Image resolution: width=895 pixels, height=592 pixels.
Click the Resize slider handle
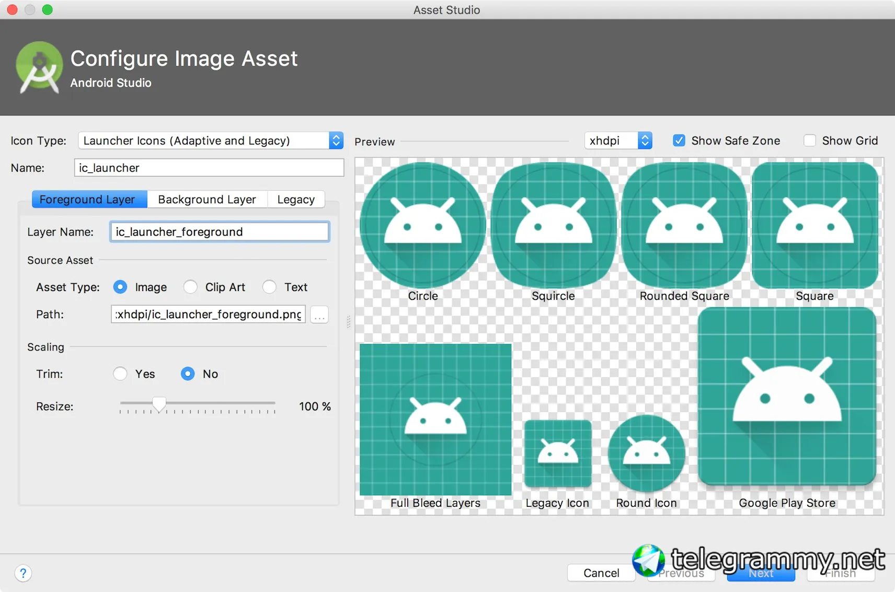tap(159, 404)
